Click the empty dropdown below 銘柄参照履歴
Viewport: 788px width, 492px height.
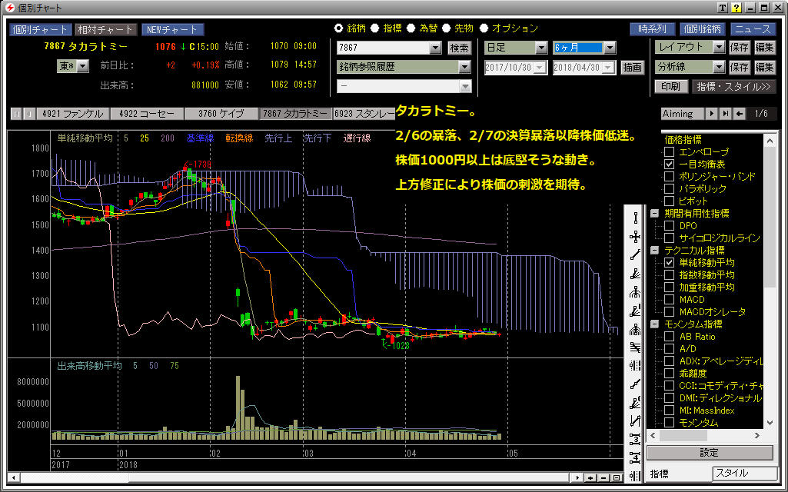[x=404, y=86]
